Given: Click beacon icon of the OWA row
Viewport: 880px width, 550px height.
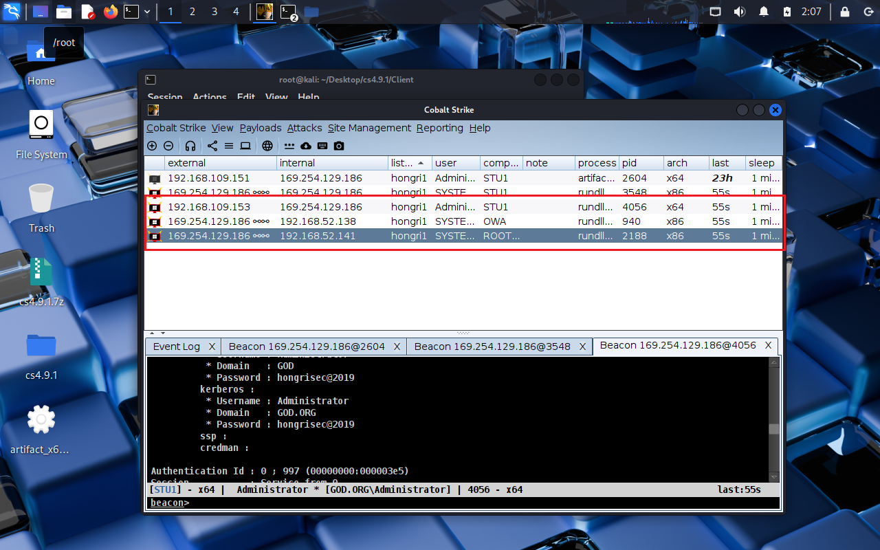Looking at the screenshot, I should (155, 221).
